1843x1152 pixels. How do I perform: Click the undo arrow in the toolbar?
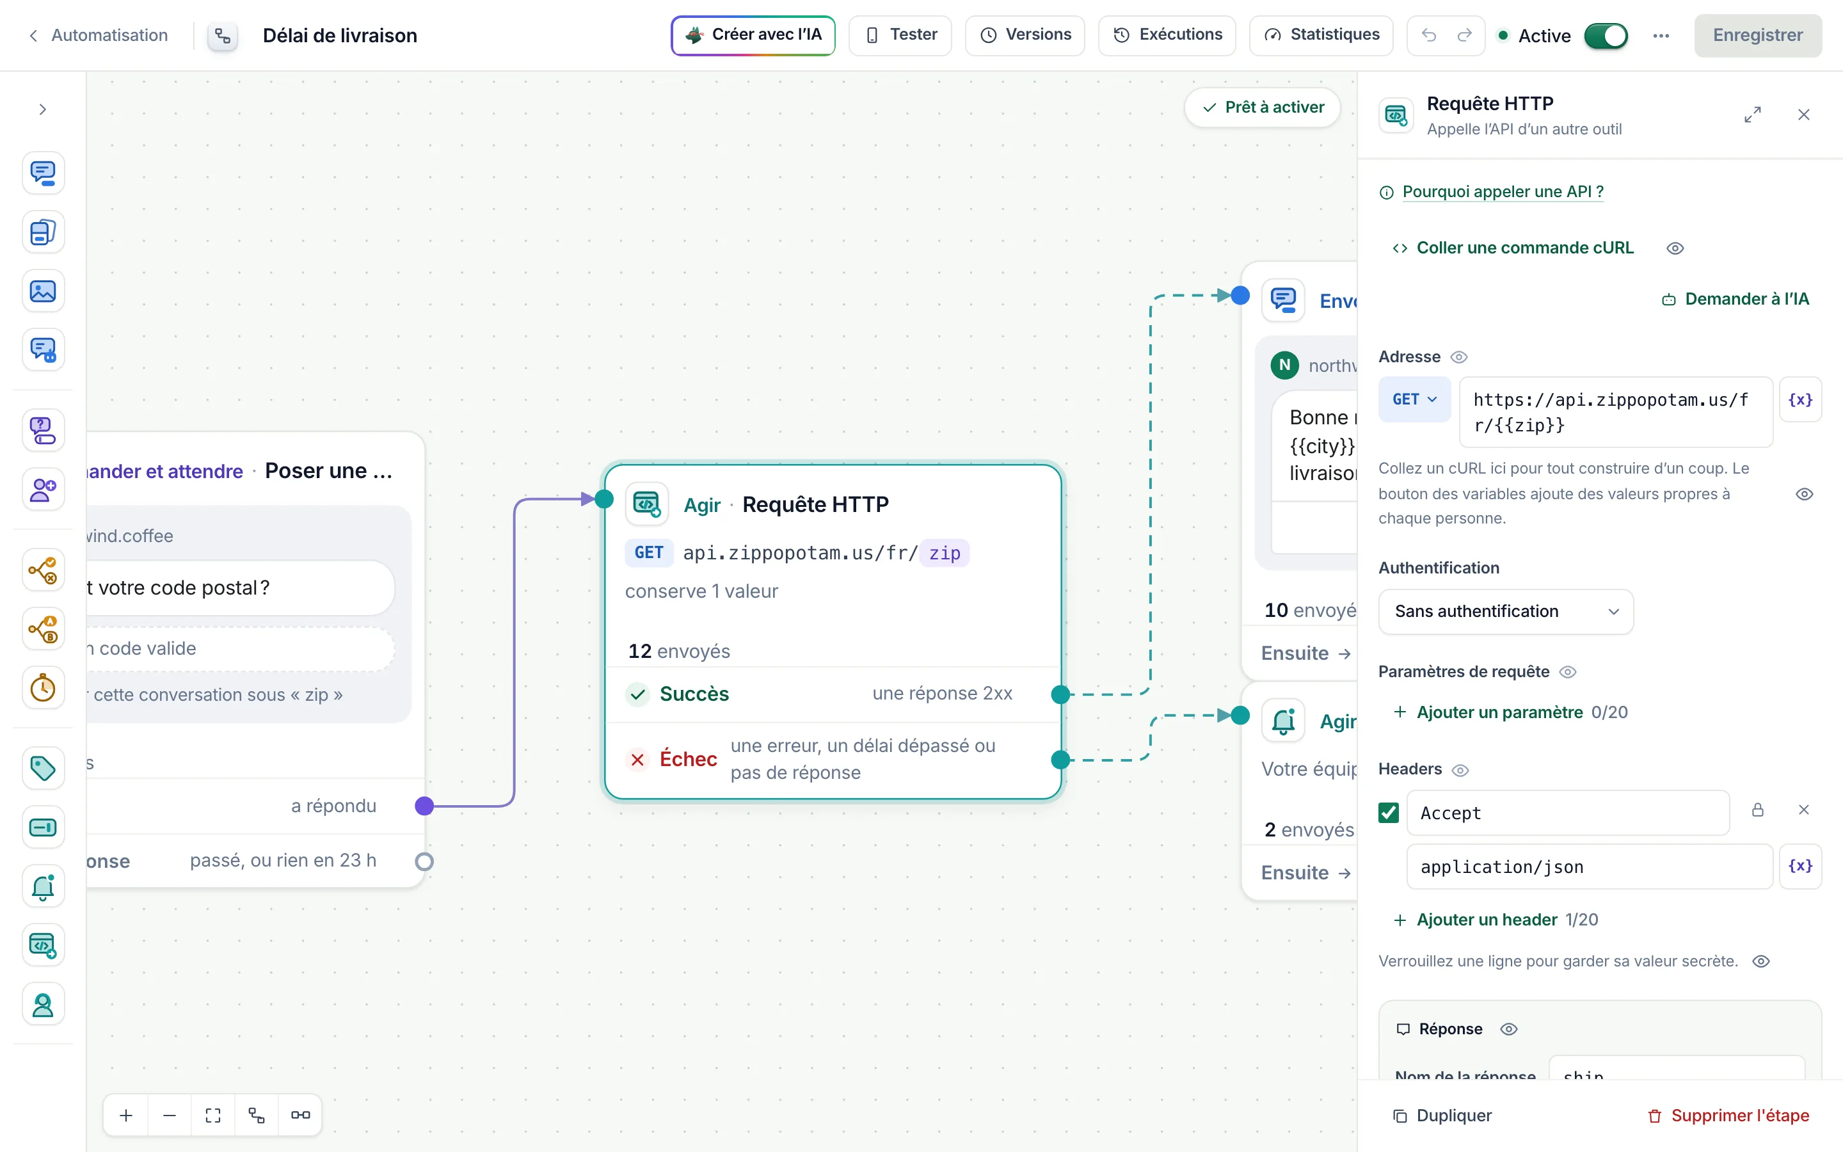(x=1429, y=35)
